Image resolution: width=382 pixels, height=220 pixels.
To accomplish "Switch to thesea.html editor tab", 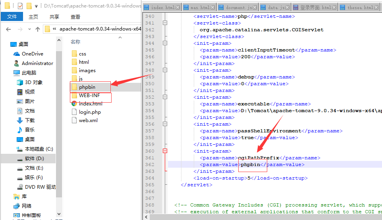I will (359, 8).
